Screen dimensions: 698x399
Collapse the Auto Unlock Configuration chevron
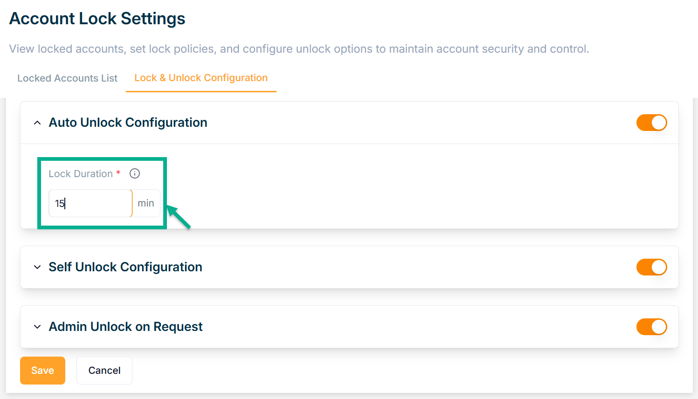(37, 123)
